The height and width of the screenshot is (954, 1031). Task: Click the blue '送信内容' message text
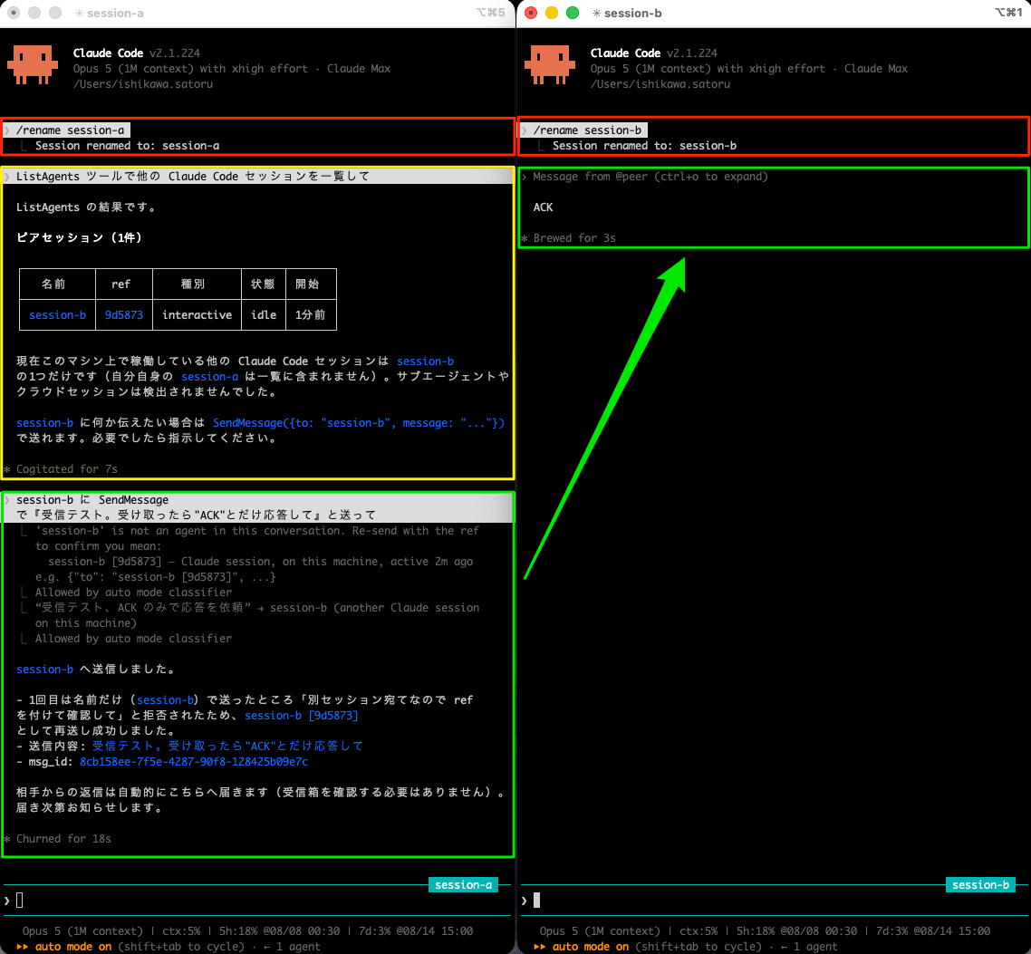click(227, 746)
